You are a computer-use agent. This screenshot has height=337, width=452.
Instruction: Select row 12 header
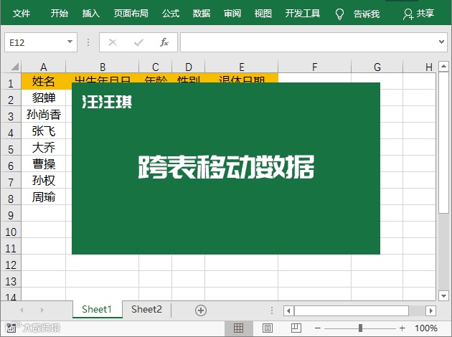[11, 265]
